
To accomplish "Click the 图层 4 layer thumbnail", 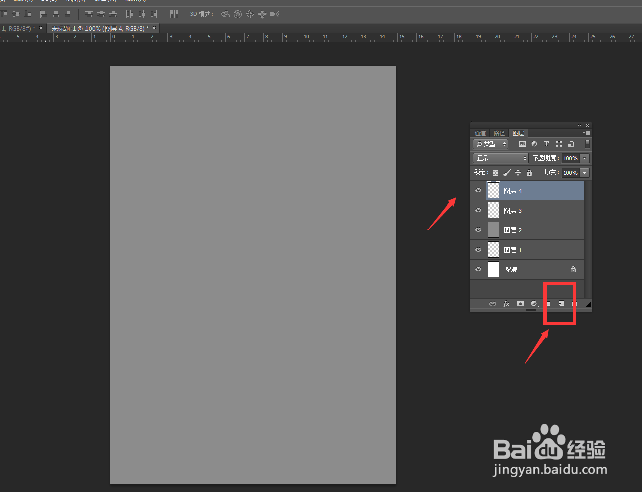I will pyautogui.click(x=493, y=191).
